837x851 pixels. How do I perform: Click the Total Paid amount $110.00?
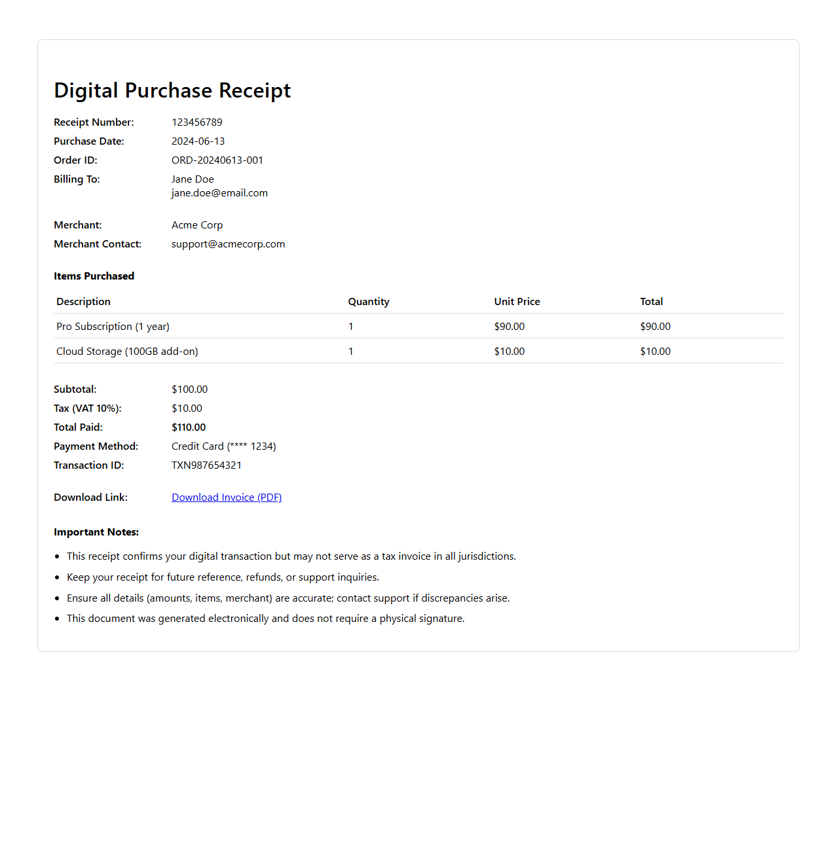(x=189, y=427)
